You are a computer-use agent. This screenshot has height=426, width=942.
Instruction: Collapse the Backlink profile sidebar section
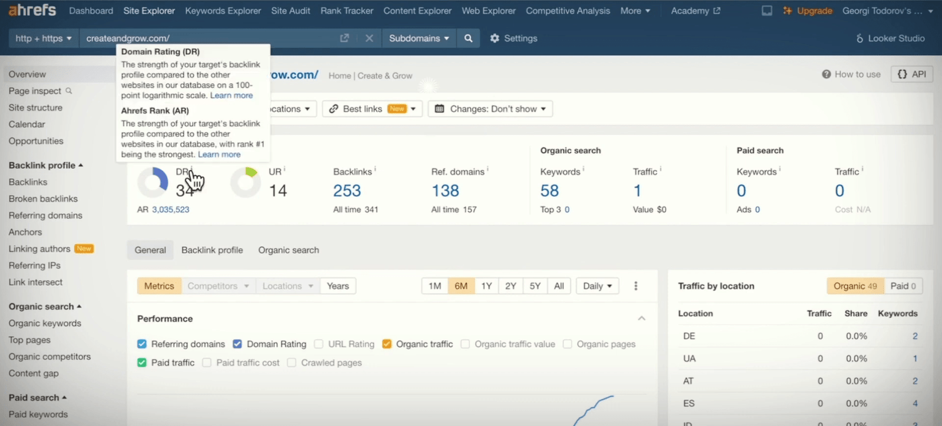[46, 165]
